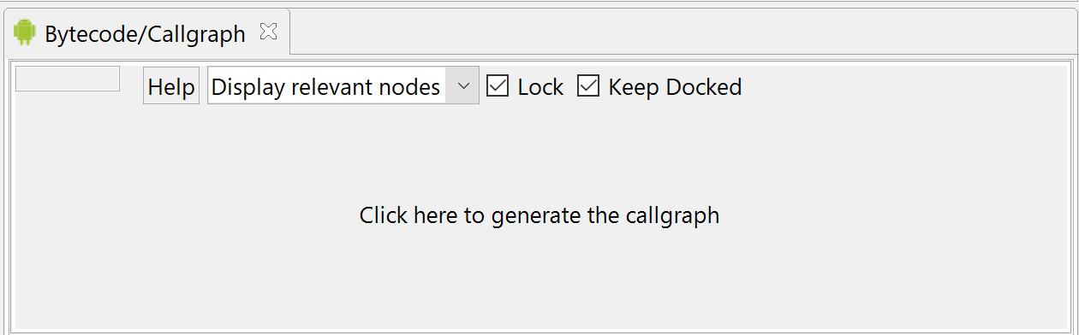
Task: Click the chevron beside Display relevant nodes
Action: [x=462, y=86]
